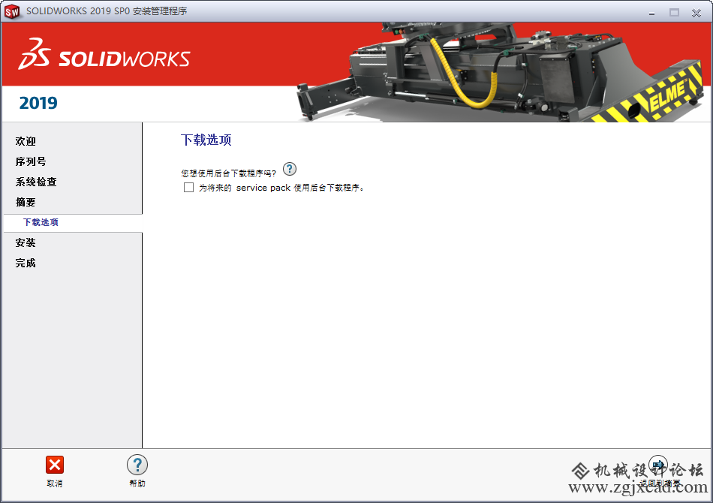
Task: Maximize the installation manager window
Action: [675, 13]
